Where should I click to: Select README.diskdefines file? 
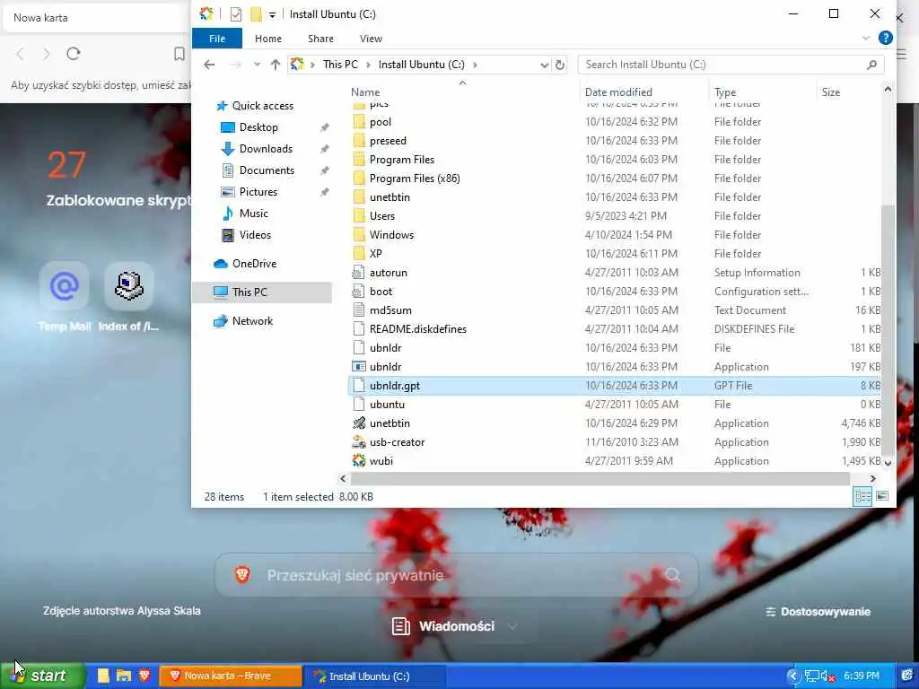click(x=418, y=329)
